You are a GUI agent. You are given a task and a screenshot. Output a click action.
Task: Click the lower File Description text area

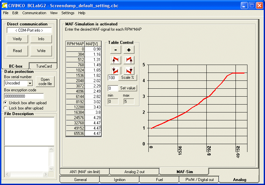[26, 159]
